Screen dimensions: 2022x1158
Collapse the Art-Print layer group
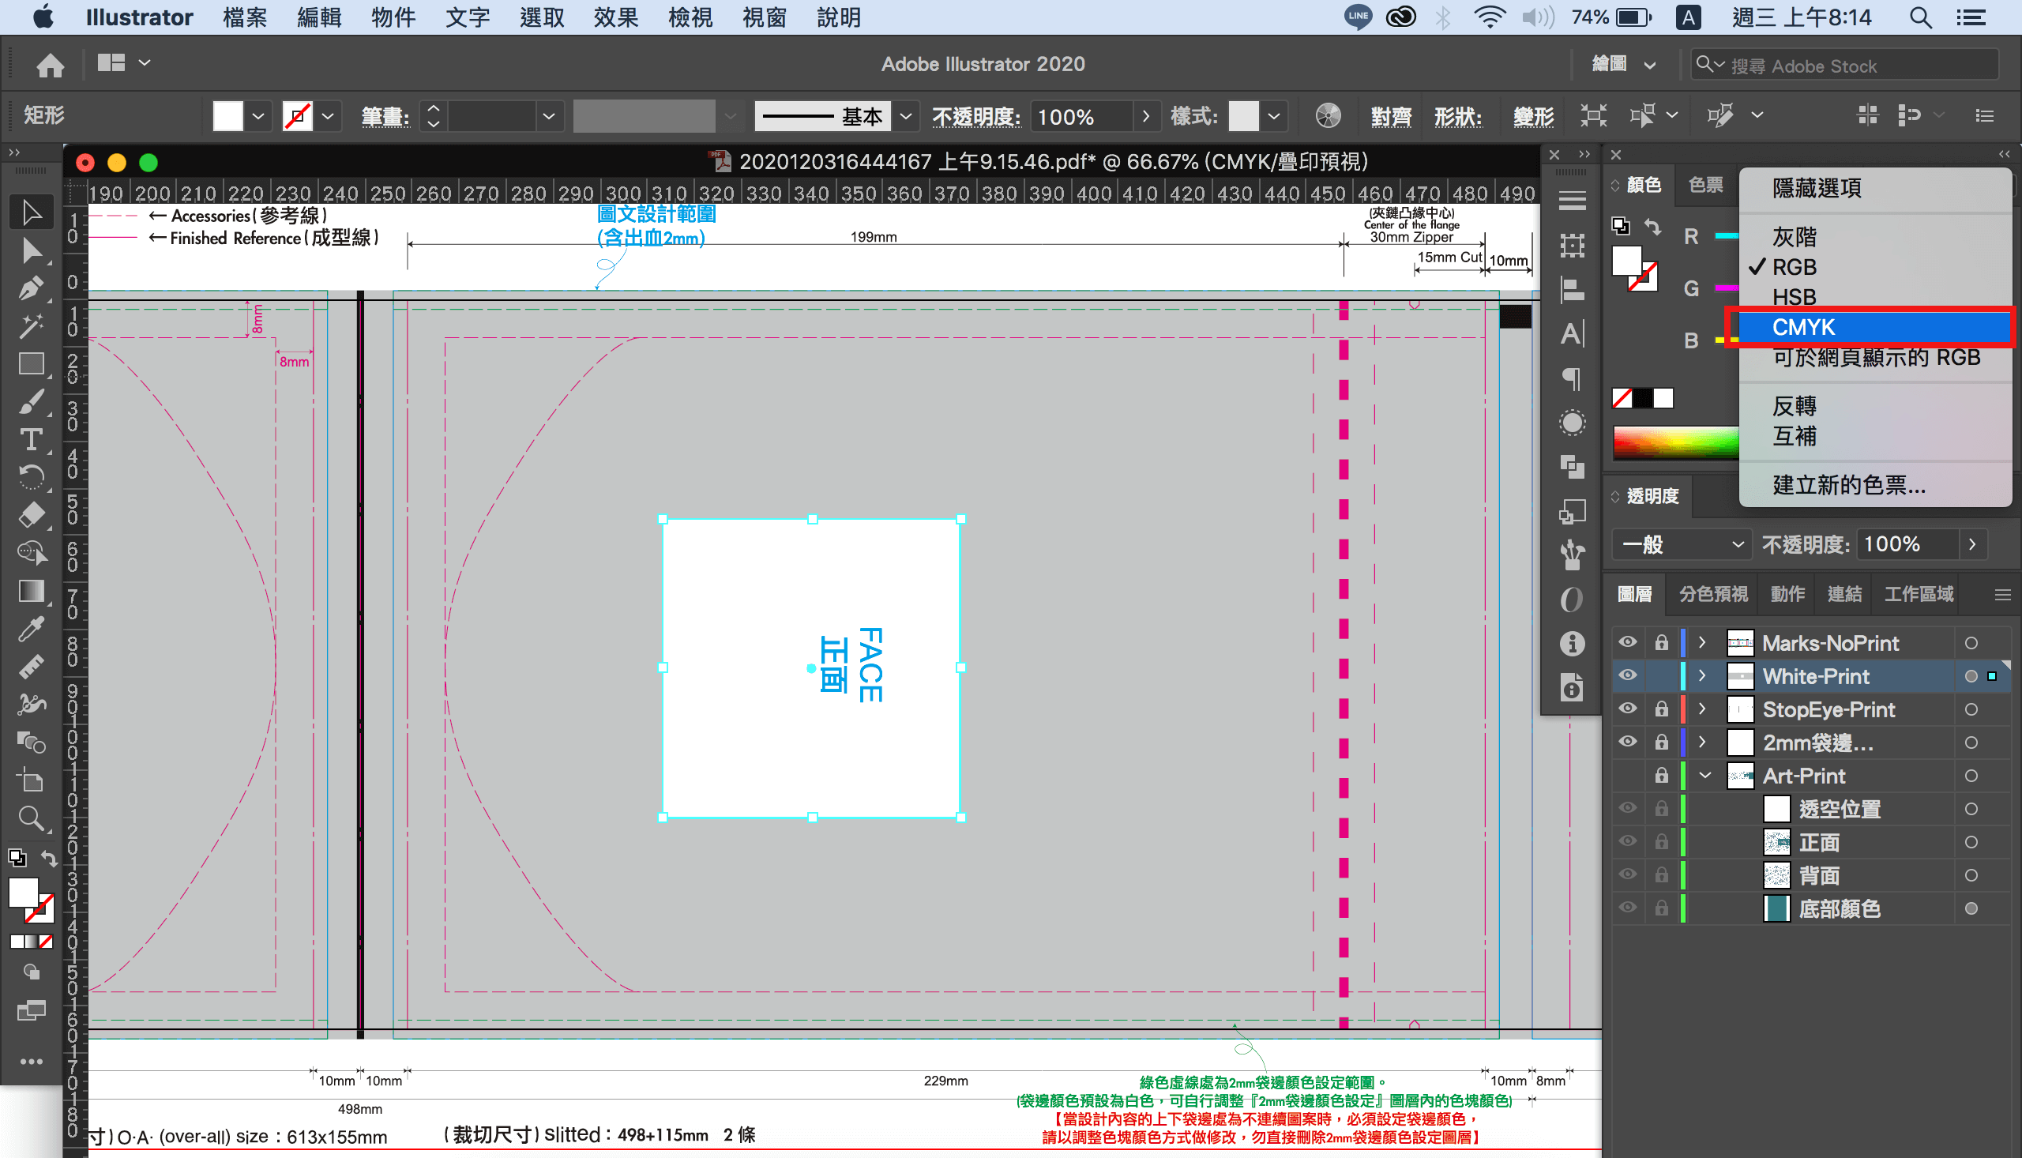point(1704,776)
